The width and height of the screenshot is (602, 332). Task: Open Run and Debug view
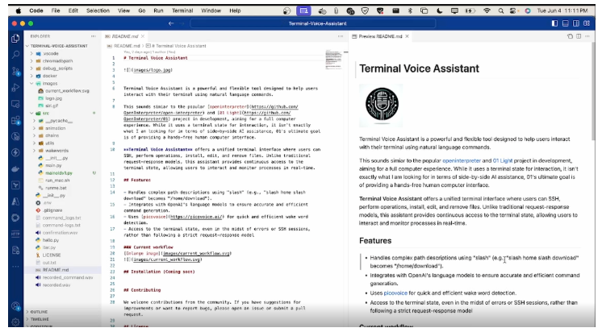[x=15, y=87]
